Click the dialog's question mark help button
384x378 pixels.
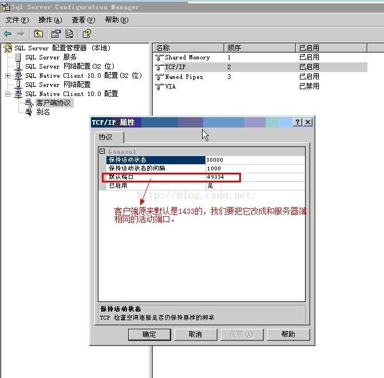click(298, 122)
